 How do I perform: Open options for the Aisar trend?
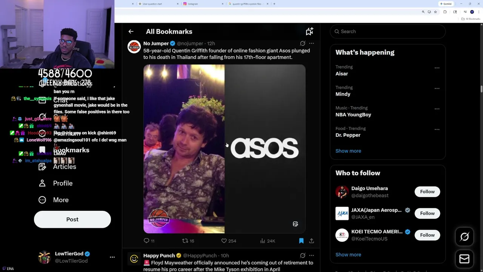tap(437, 68)
